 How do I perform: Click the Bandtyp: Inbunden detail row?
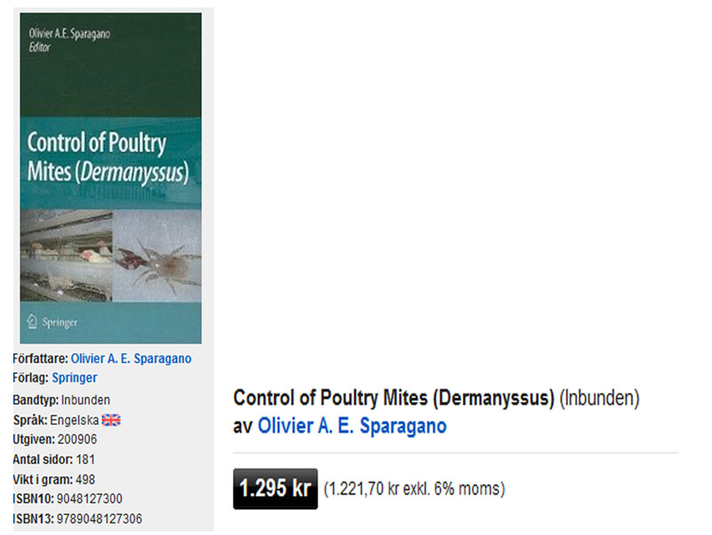(61, 400)
